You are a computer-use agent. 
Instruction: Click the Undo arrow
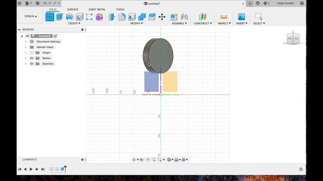[45, 3]
